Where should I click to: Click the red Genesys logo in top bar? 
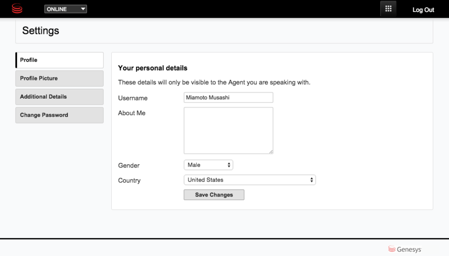[x=17, y=9]
